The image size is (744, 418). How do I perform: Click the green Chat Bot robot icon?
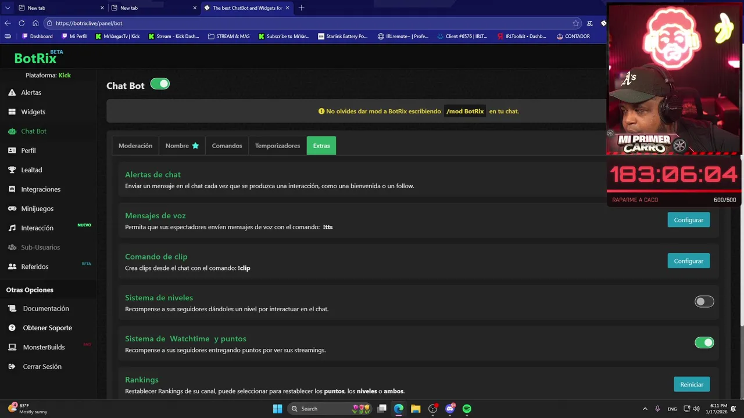pos(12,131)
